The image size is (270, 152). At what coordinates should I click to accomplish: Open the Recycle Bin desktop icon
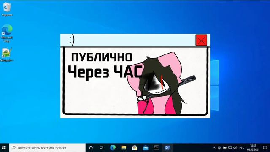click(x=7, y=9)
